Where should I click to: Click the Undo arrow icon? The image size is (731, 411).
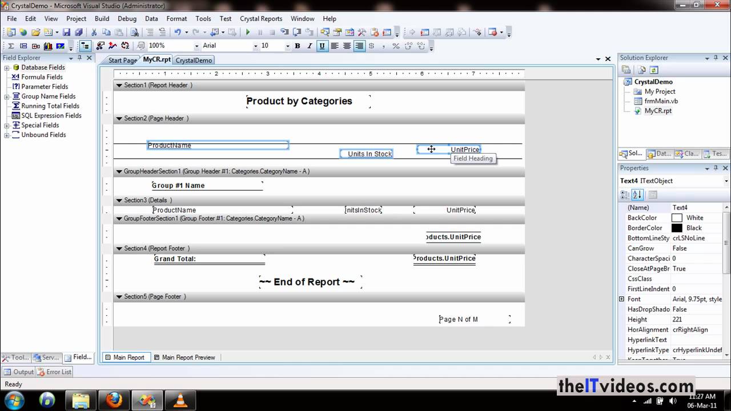pos(178,33)
